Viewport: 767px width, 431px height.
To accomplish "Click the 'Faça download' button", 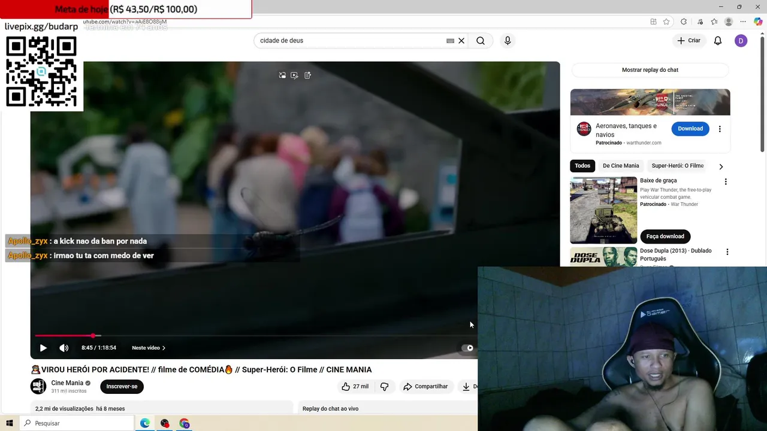I will [x=665, y=236].
